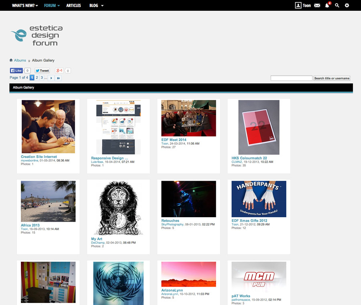Image resolution: width=361 pixels, height=305 pixels.
Task: Open the HKS Colourmatch 22 thumbnail
Action: click(259, 127)
